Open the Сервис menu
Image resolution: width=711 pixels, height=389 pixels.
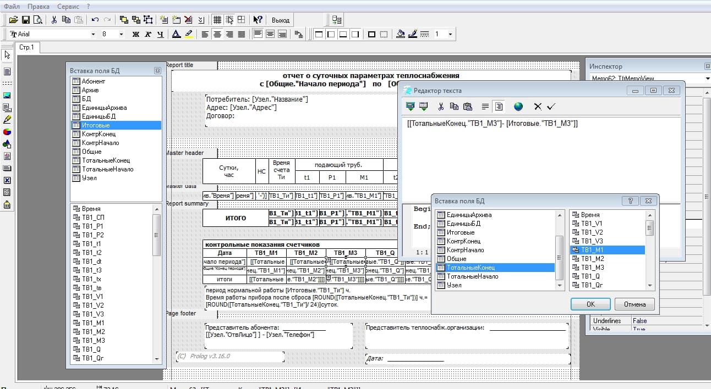[x=68, y=7]
